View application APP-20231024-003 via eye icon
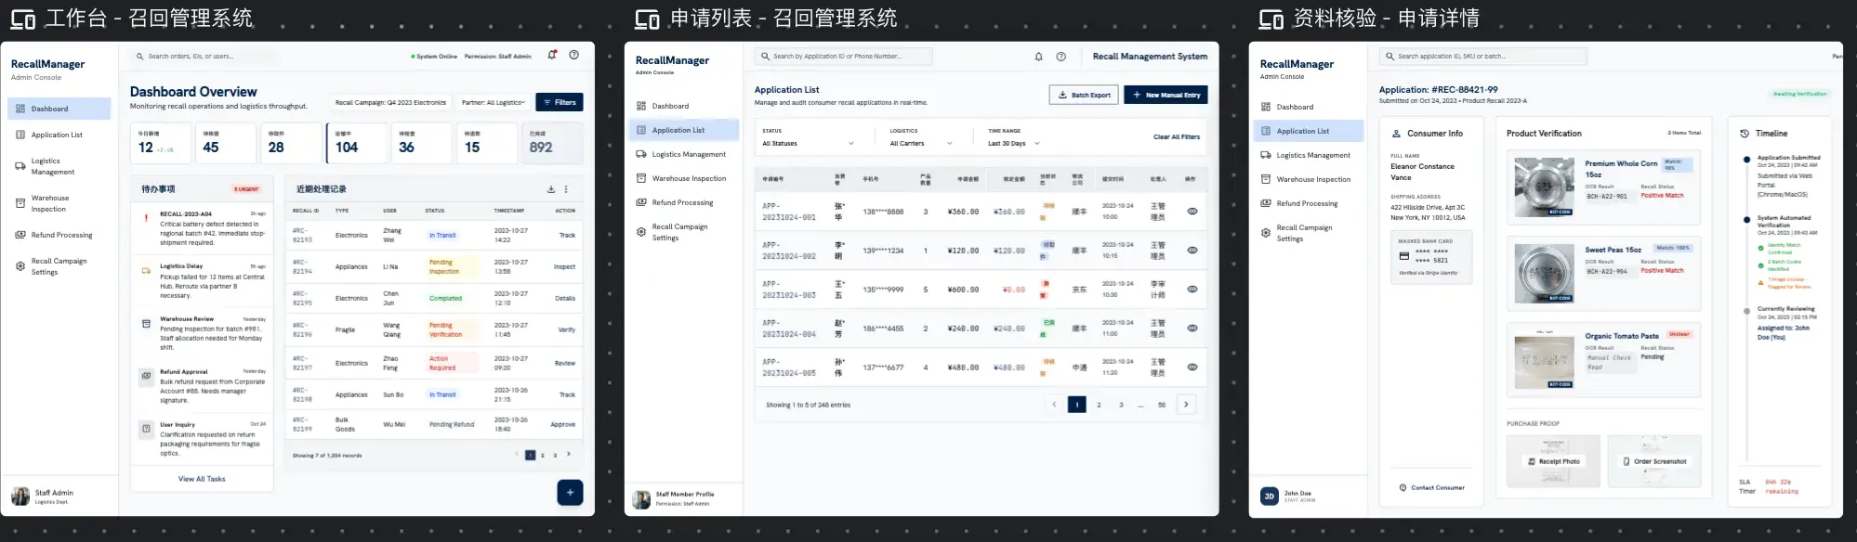Screen dimensions: 1857x542 coord(1192,290)
